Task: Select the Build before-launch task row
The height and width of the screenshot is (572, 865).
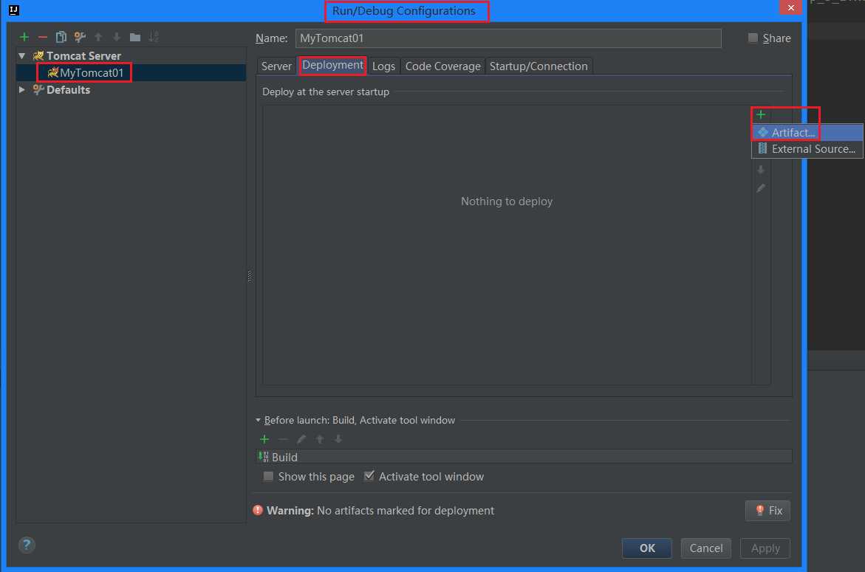Action: tap(524, 457)
